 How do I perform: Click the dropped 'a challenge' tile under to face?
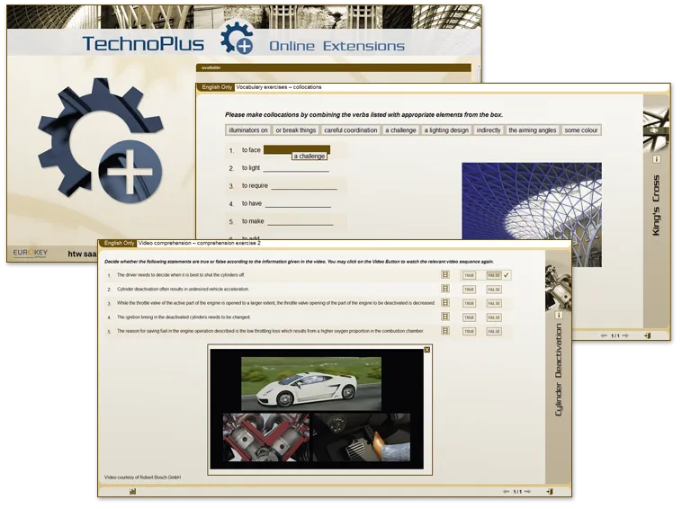[x=310, y=156]
